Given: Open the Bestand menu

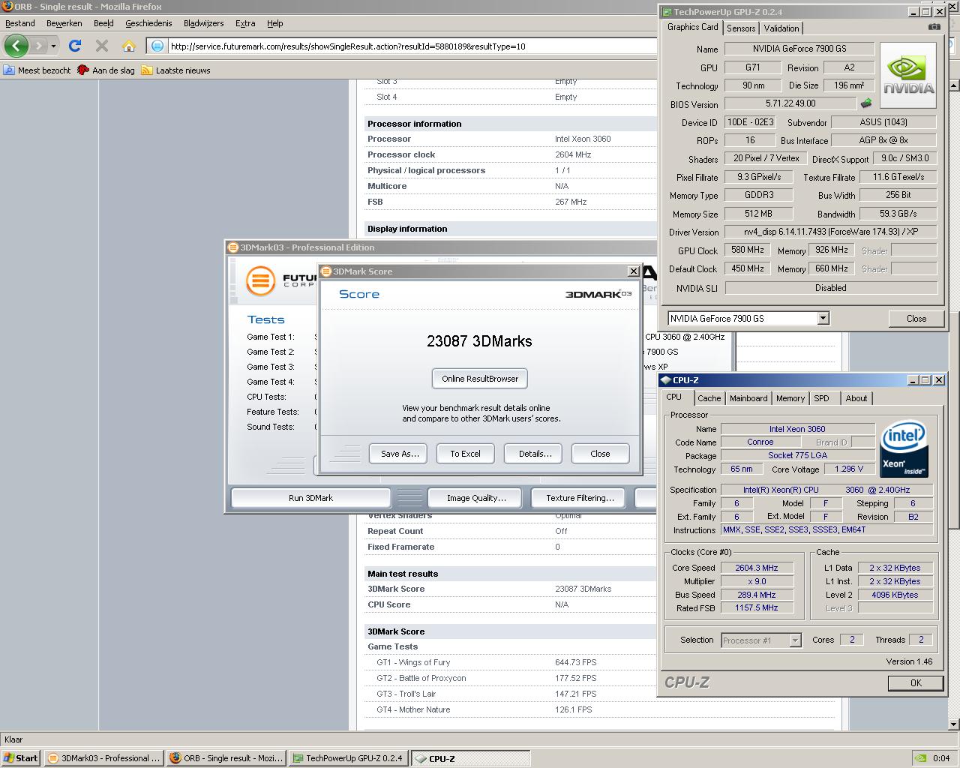Looking at the screenshot, I should pos(20,23).
